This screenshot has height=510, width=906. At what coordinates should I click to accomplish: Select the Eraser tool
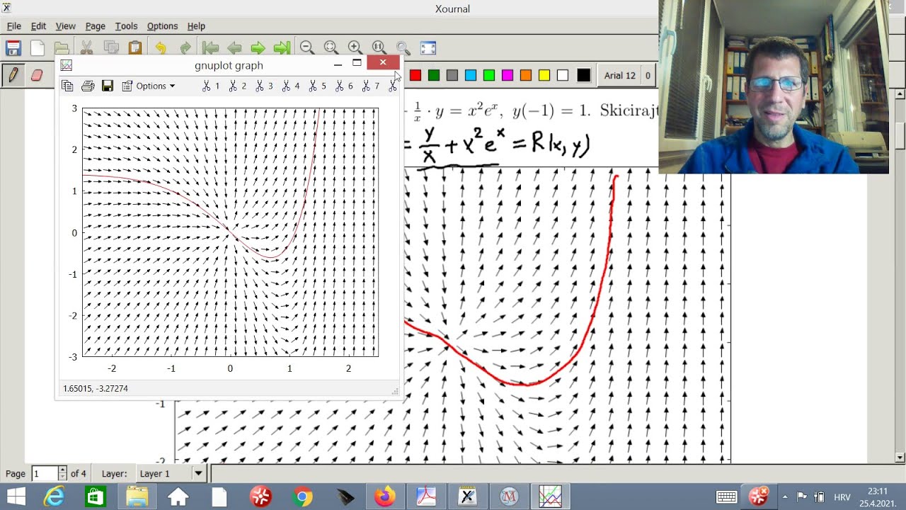[x=37, y=75]
